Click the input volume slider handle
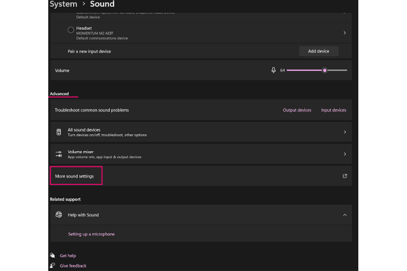Viewport: 407px width, 271px height. pyautogui.click(x=325, y=70)
